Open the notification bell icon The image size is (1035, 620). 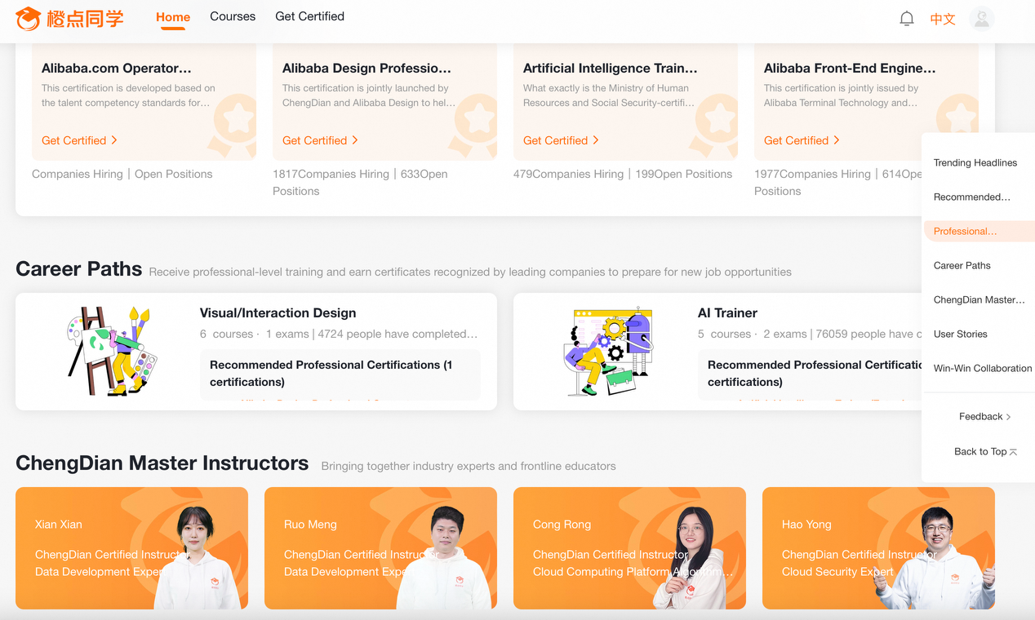click(906, 19)
